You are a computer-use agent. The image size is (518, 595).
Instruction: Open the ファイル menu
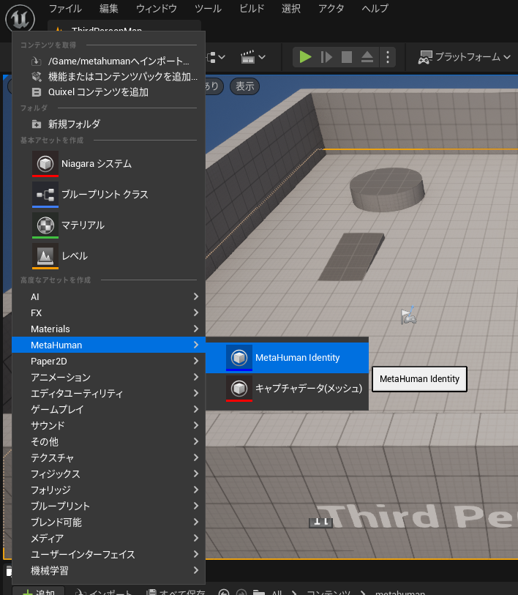pos(65,8)
